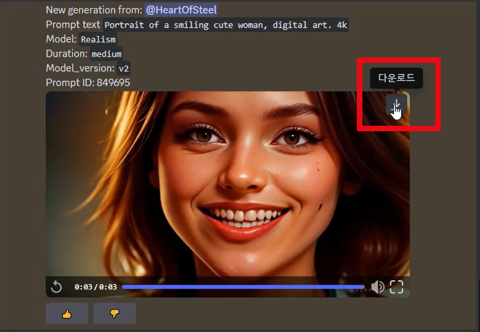The height and width of the screenshot is (332, 480).
Task: Open the @HeartOfSteel user mention
Action: tap(181, 10)
